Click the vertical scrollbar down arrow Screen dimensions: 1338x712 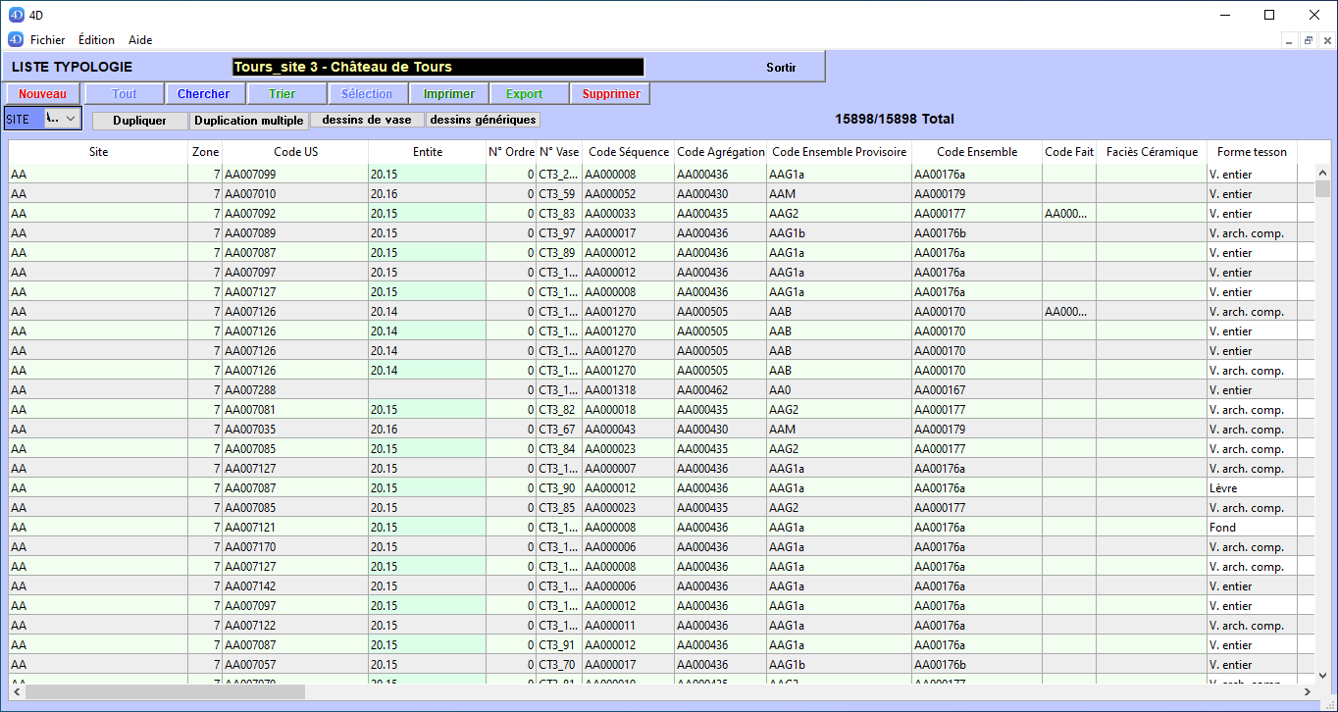click(1322, 675)
